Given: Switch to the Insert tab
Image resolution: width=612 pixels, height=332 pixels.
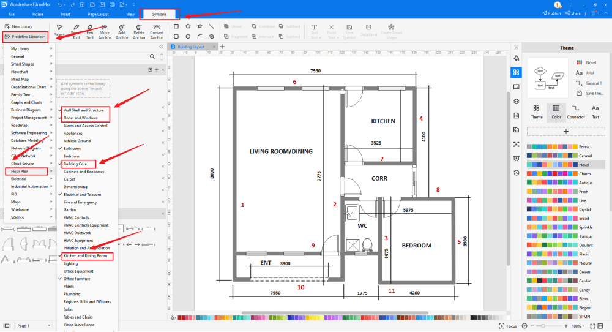Looking at the screenshot, I should pos(65,15).
